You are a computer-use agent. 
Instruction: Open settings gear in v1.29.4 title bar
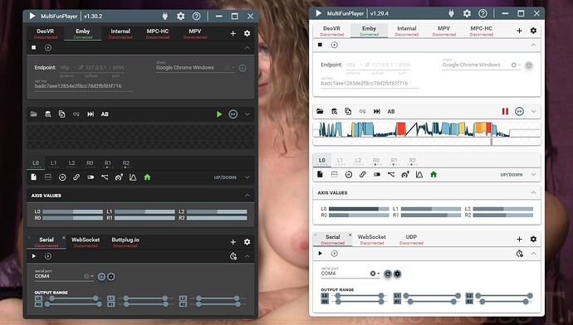point(467,13)
